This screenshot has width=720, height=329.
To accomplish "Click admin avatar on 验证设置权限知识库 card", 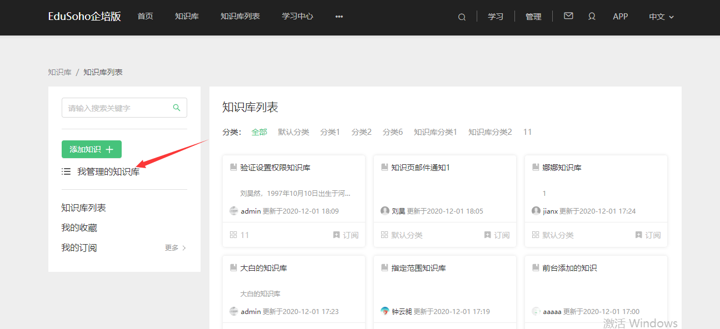I will pyautogui.click(x=234, y=211).
